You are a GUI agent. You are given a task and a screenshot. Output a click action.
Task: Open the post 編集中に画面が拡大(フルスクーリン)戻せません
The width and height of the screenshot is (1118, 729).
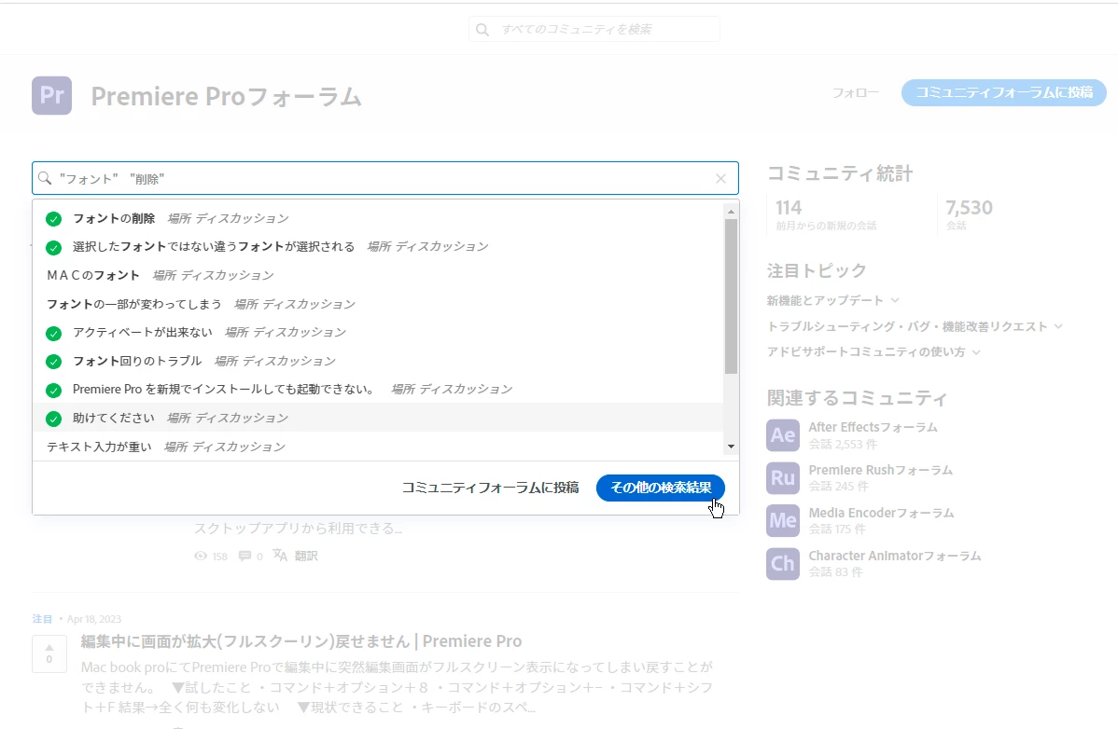[300, 641]
